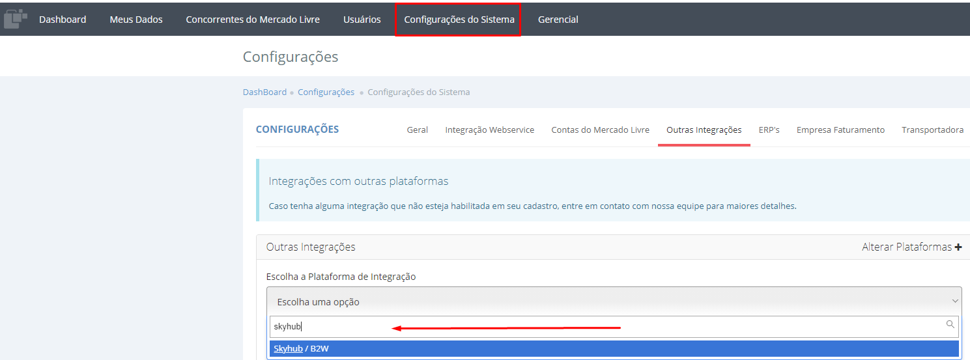
Task: Select the Skyhub / B2W option
Action: click(614, 349)
